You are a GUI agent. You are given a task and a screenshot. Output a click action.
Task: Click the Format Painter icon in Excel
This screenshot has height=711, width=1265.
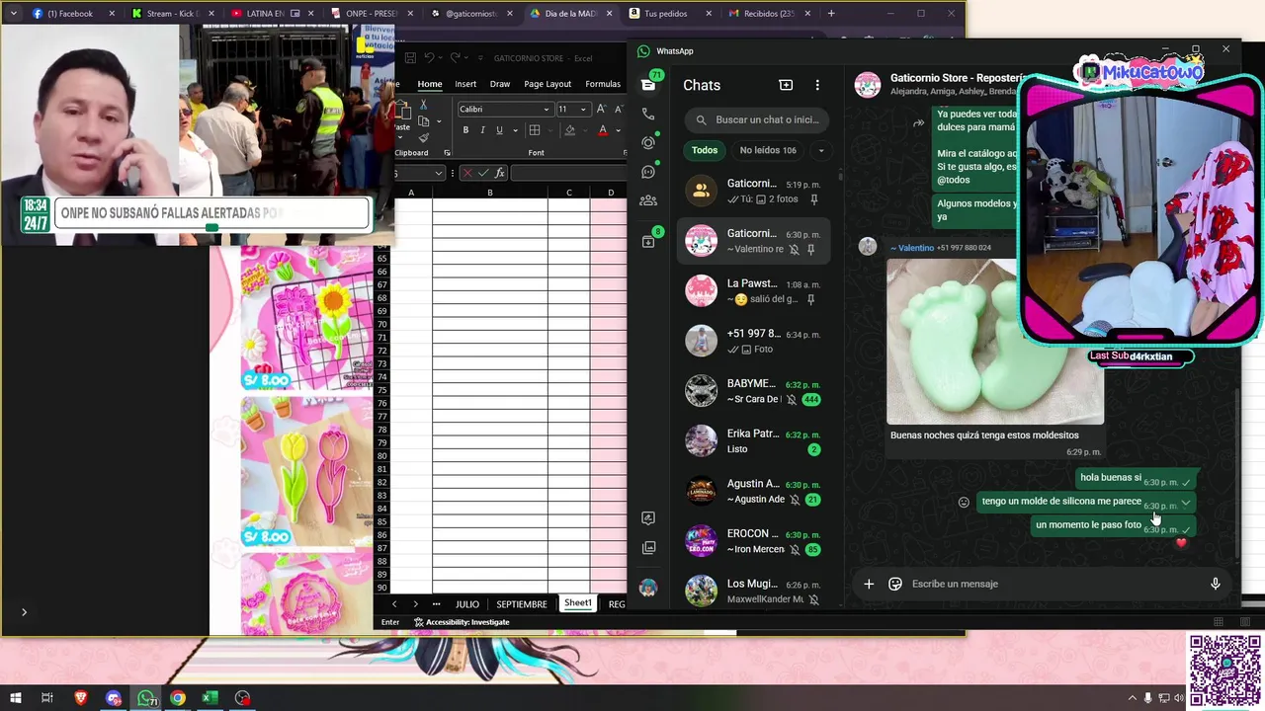tap(423, 138)
